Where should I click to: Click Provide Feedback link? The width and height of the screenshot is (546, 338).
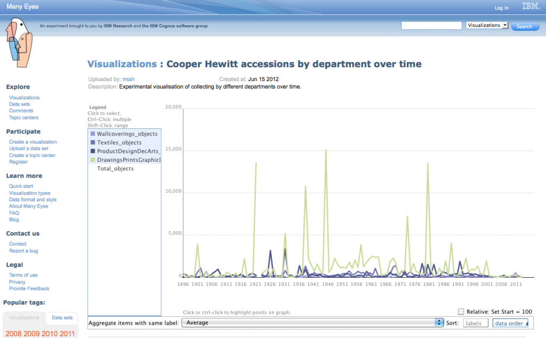point(29,289)
